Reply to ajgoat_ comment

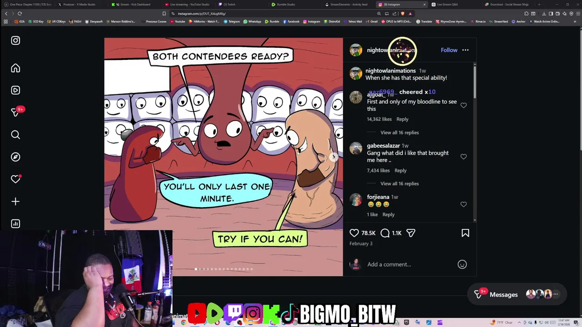[402, 119]
